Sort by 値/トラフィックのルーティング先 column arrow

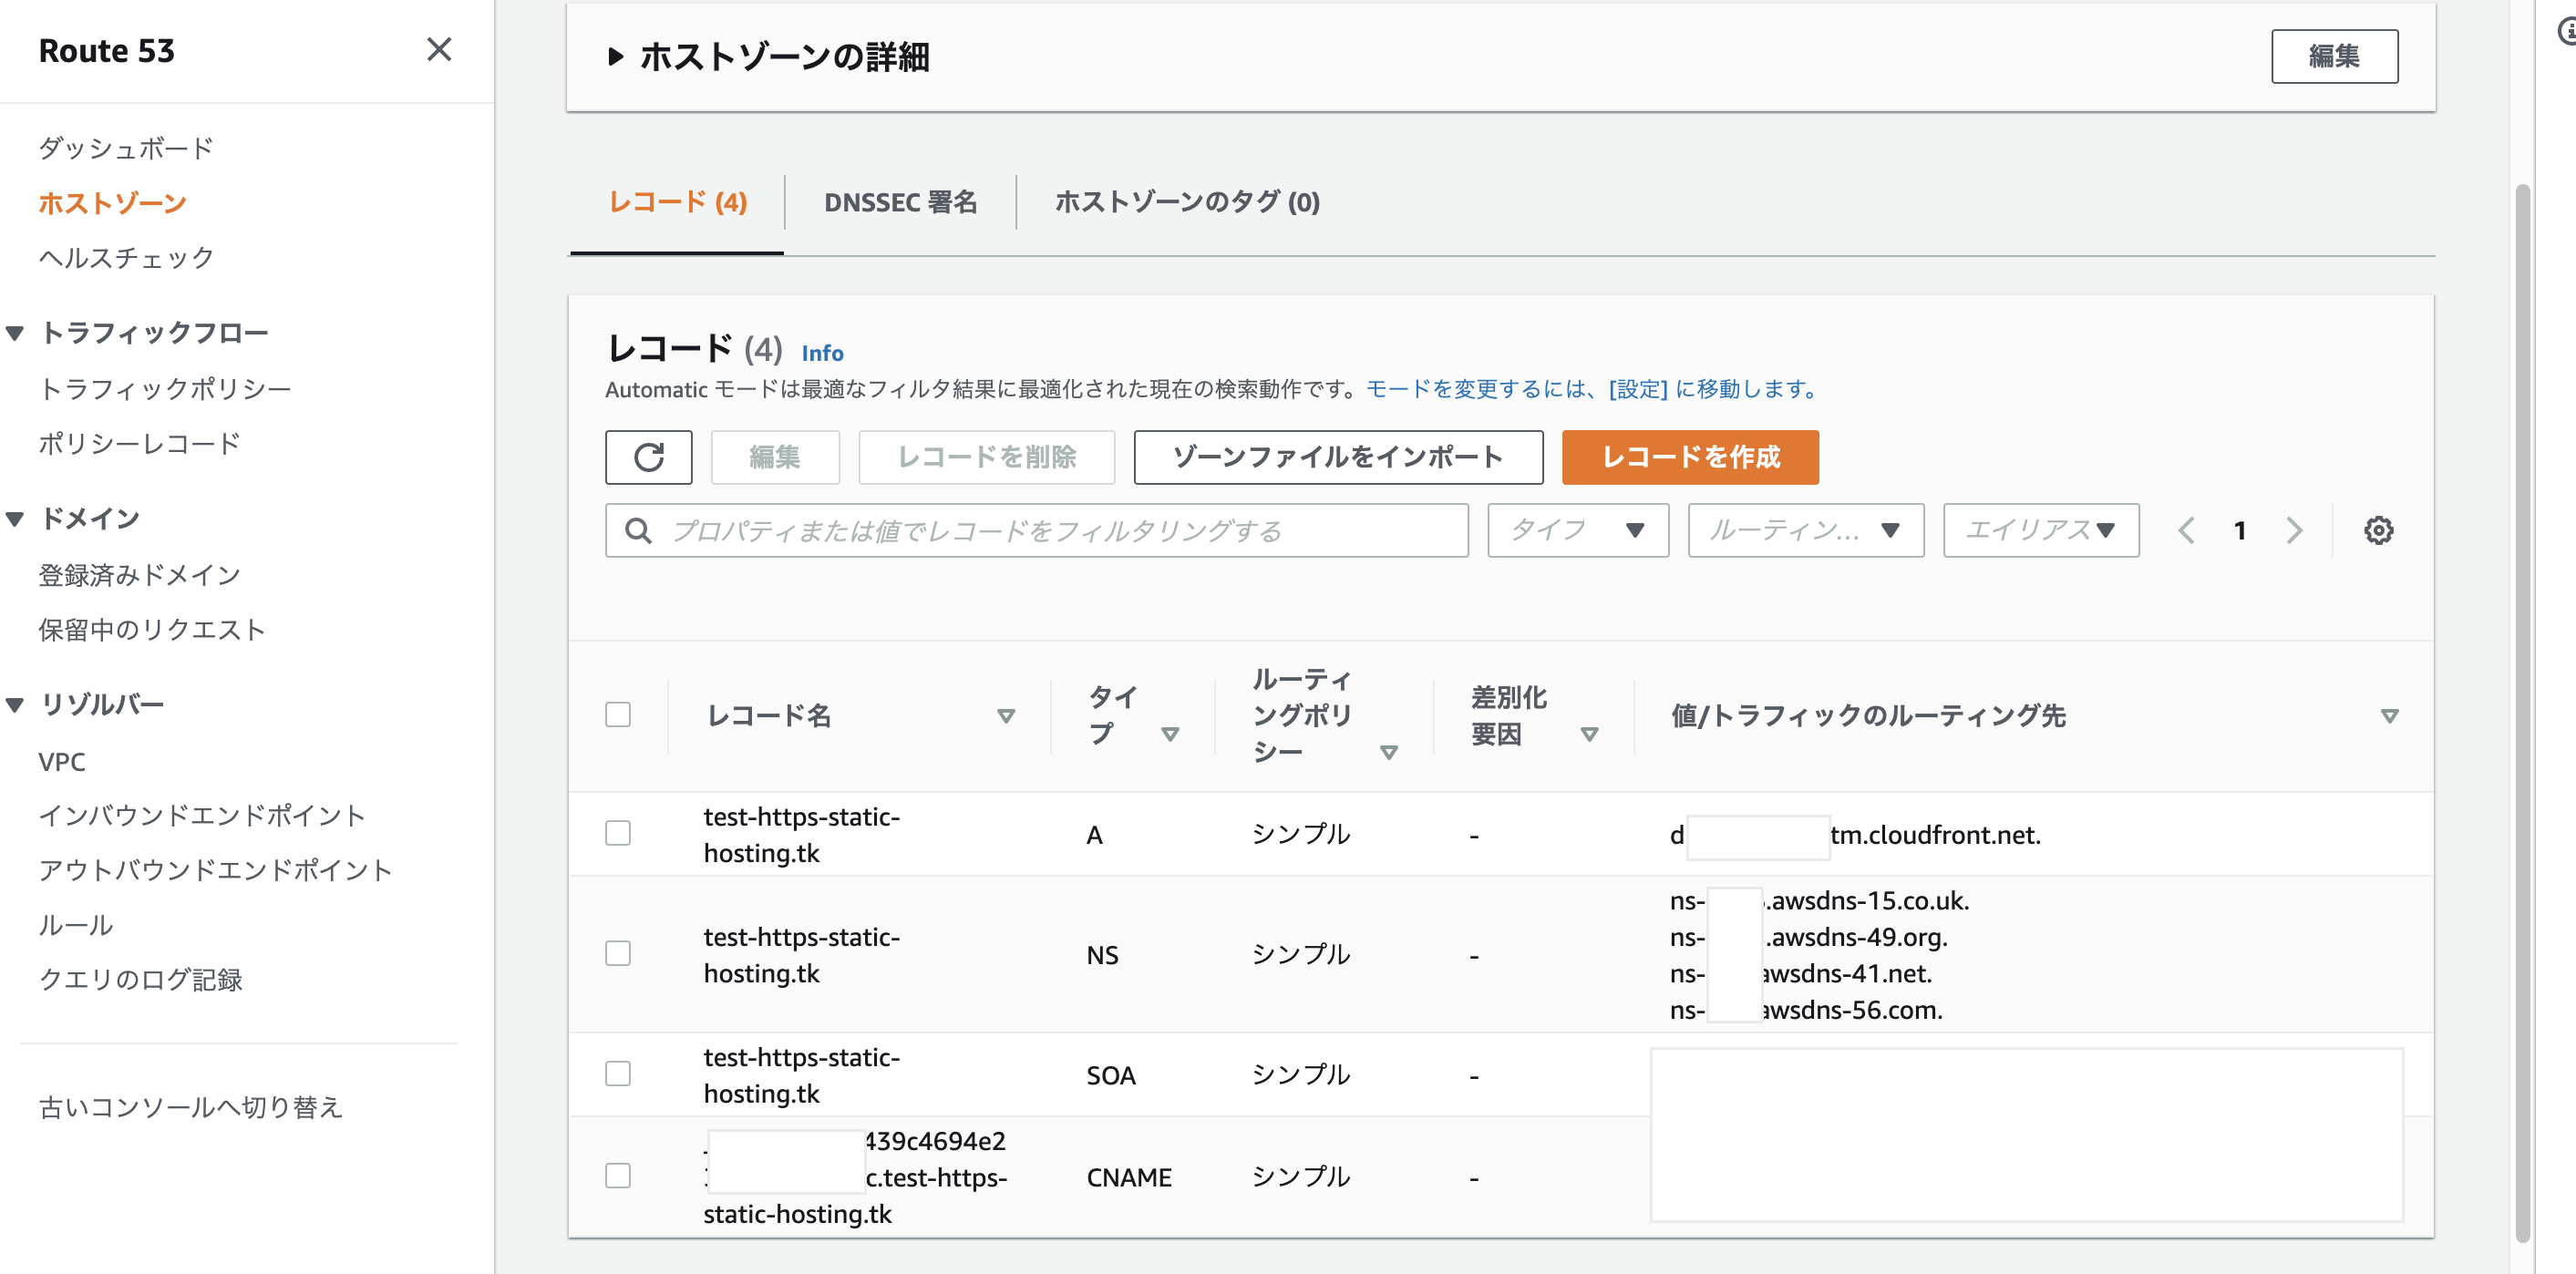(x=2388, y=716)
